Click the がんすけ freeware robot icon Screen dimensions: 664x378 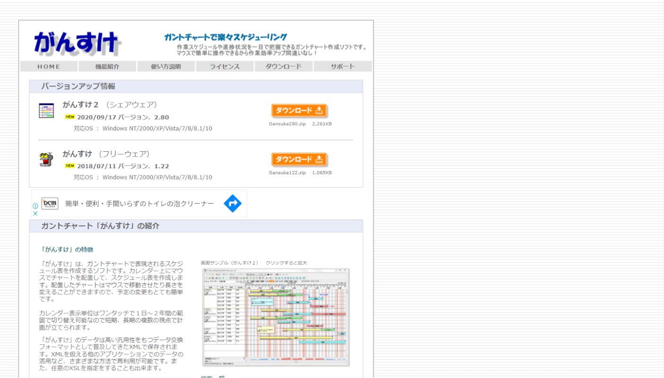[46, 160]
